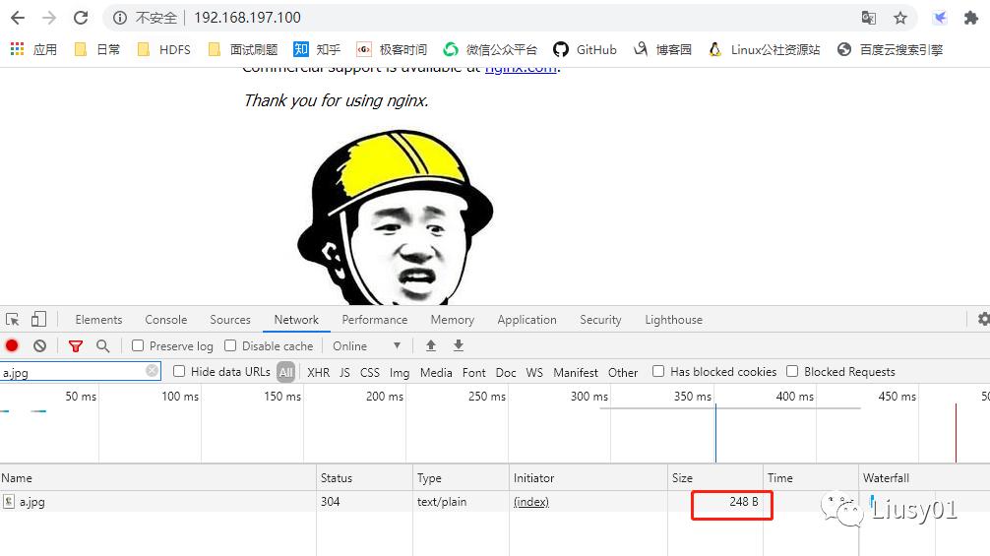990x556 pixels.
Task: Click the blue bird extension icon
Action: (x=940, y=18)
